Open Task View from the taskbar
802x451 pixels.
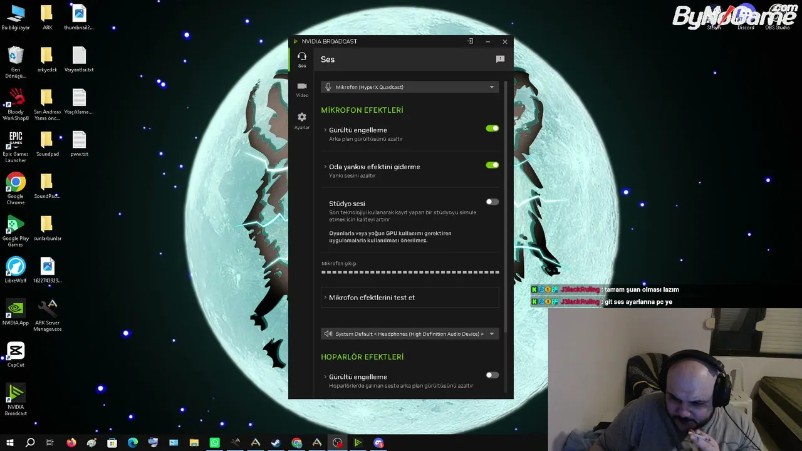[50, 443]
